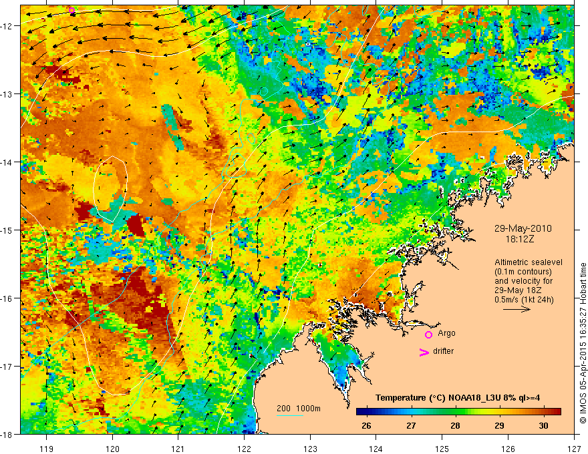Click the -15 latitude axis label

[x=8, y=230]
